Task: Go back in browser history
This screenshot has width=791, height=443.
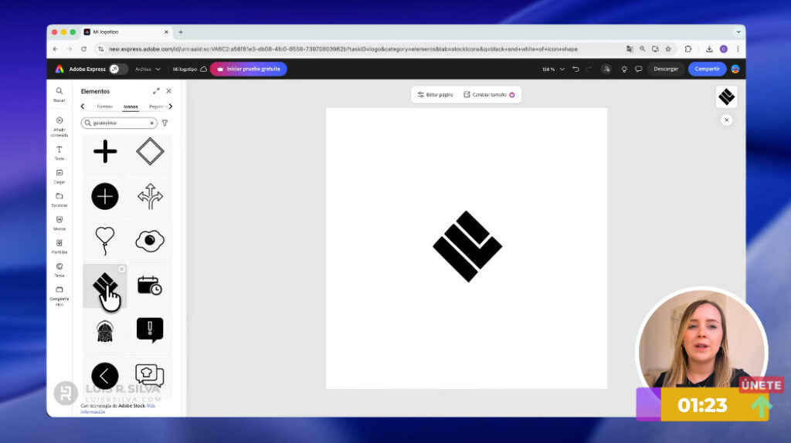Action: pos(56,49)
